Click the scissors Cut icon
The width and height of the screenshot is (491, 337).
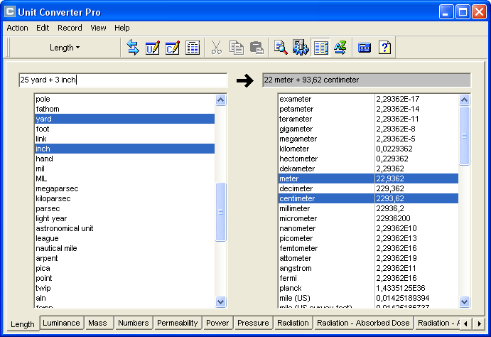click(217, 48)
